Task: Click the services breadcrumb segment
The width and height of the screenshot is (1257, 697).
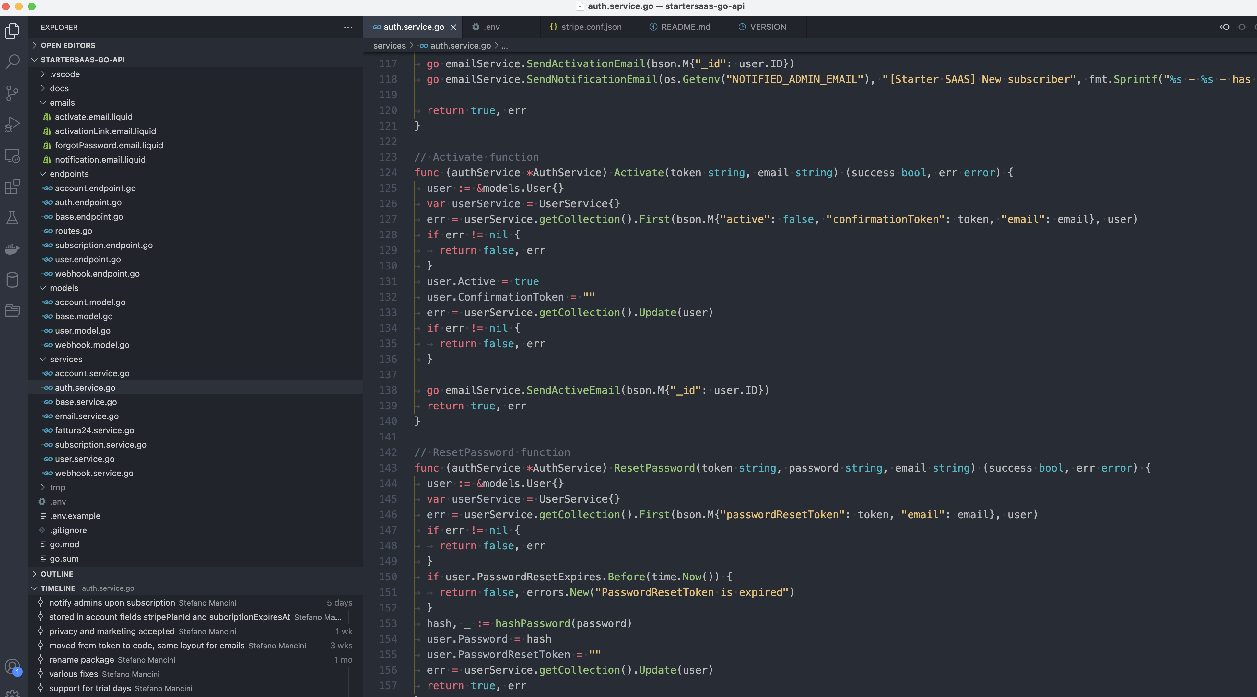Action: [x=389, y=46]
